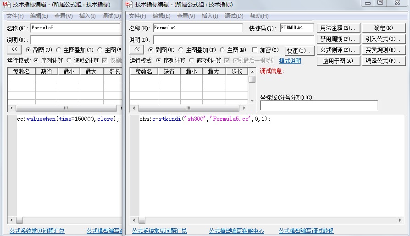This screenshot has height=236, width=410.
Task: Open 模式说明 link
Action: (x=290, y=61)
